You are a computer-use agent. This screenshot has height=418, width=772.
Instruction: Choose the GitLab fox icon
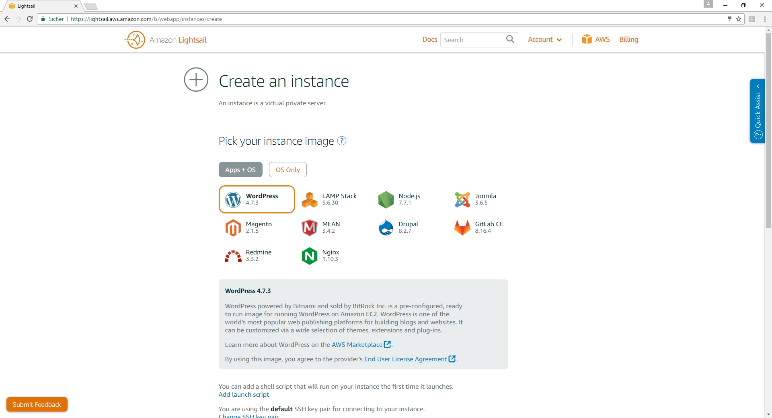click(x=462, y=227)
